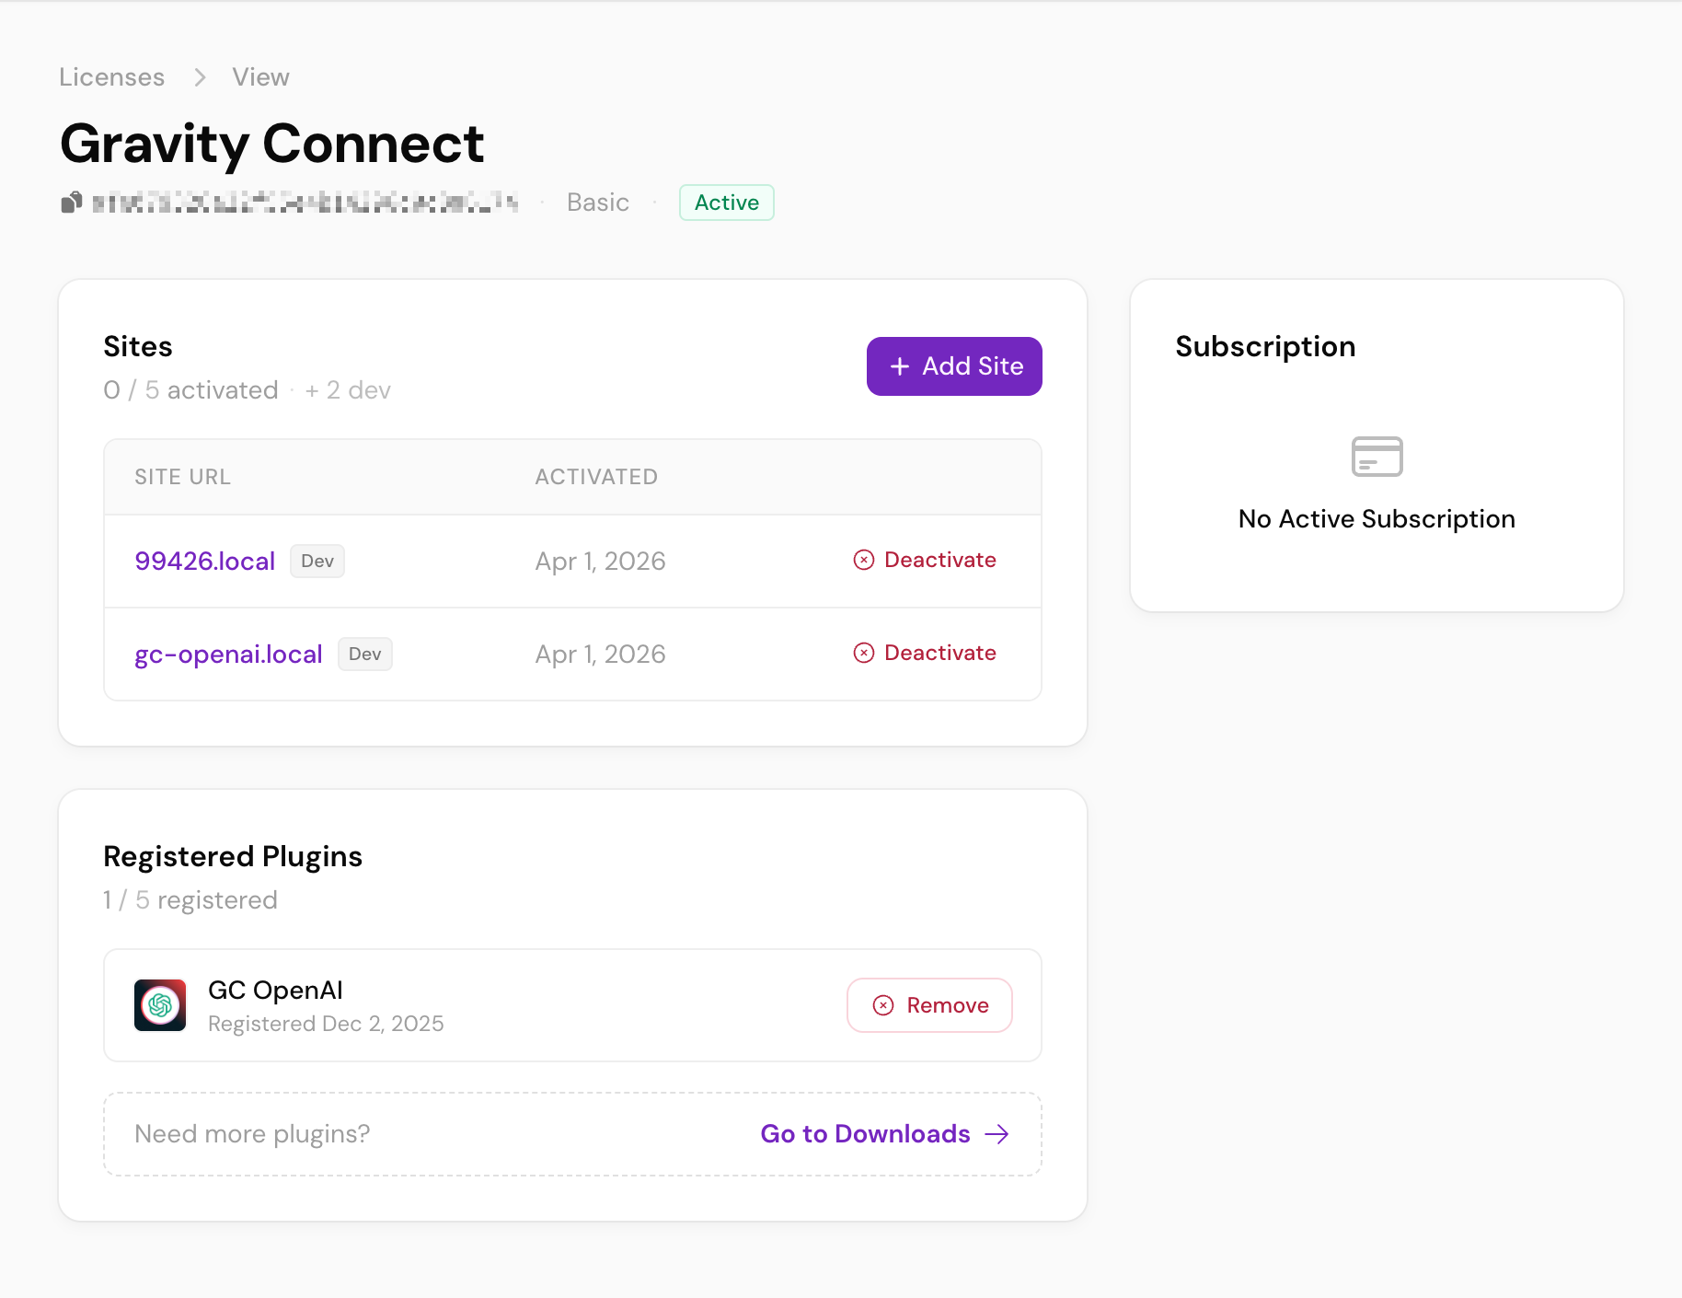
Task: Open the 99426.local site link
Action: pyautogui.click(x=205, y=562)
